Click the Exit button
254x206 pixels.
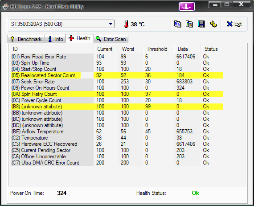234,24
